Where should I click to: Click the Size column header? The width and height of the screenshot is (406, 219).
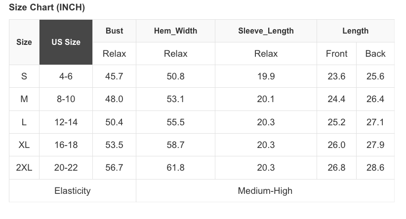(24, 42)
